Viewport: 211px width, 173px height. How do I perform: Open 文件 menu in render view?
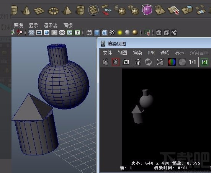click(107, 53)
